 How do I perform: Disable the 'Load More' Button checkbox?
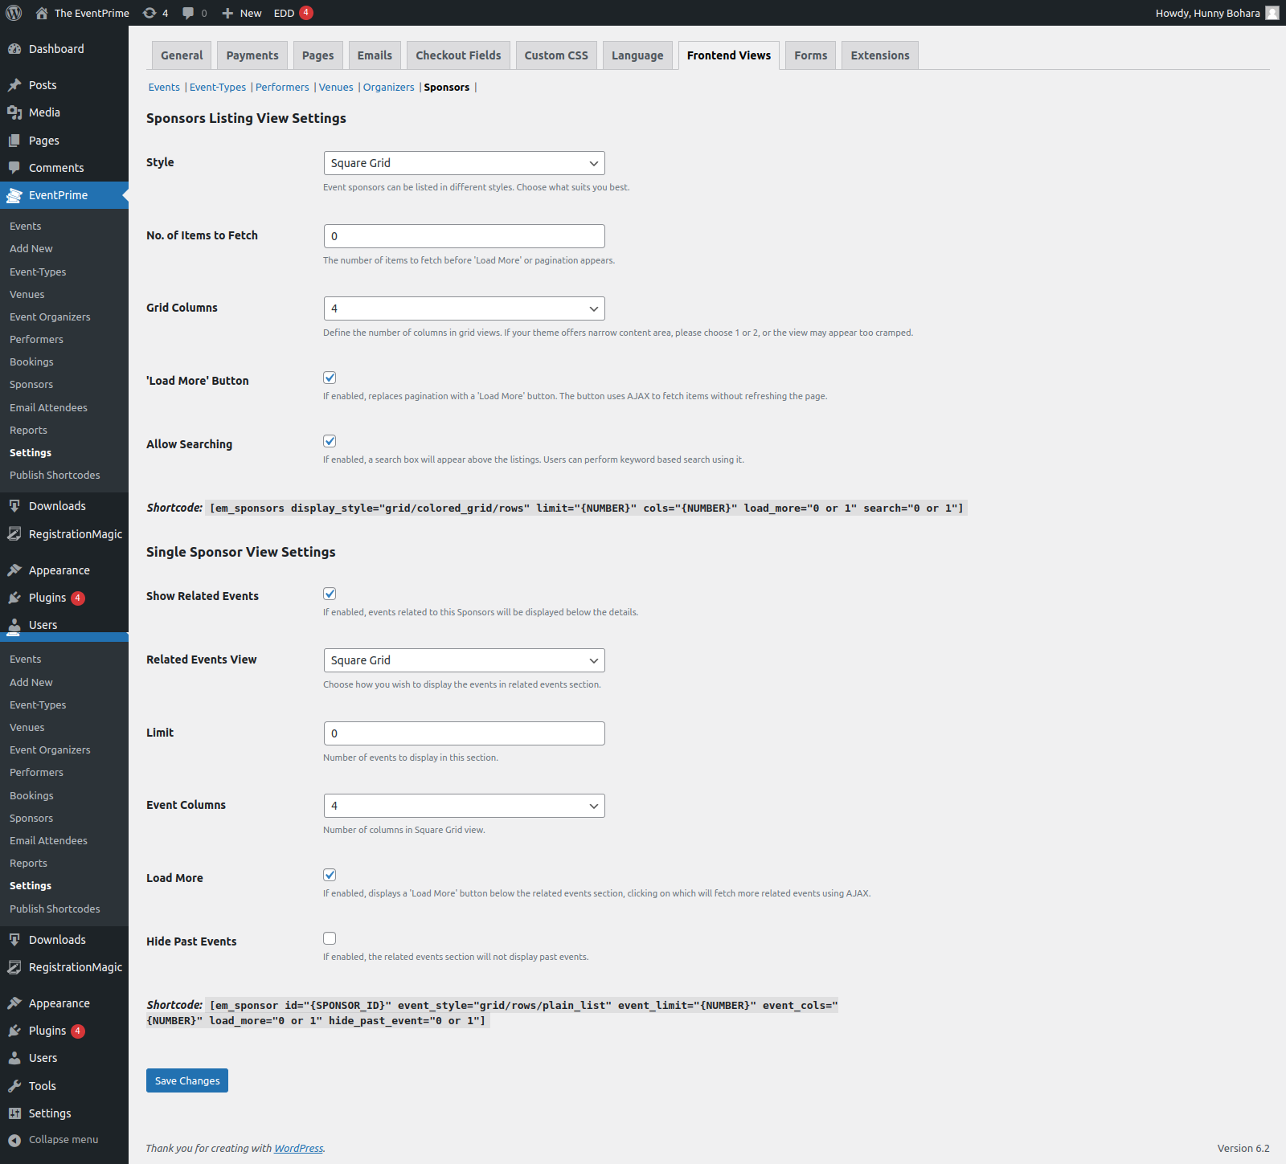pyautogui.click(x=330, y=378)
